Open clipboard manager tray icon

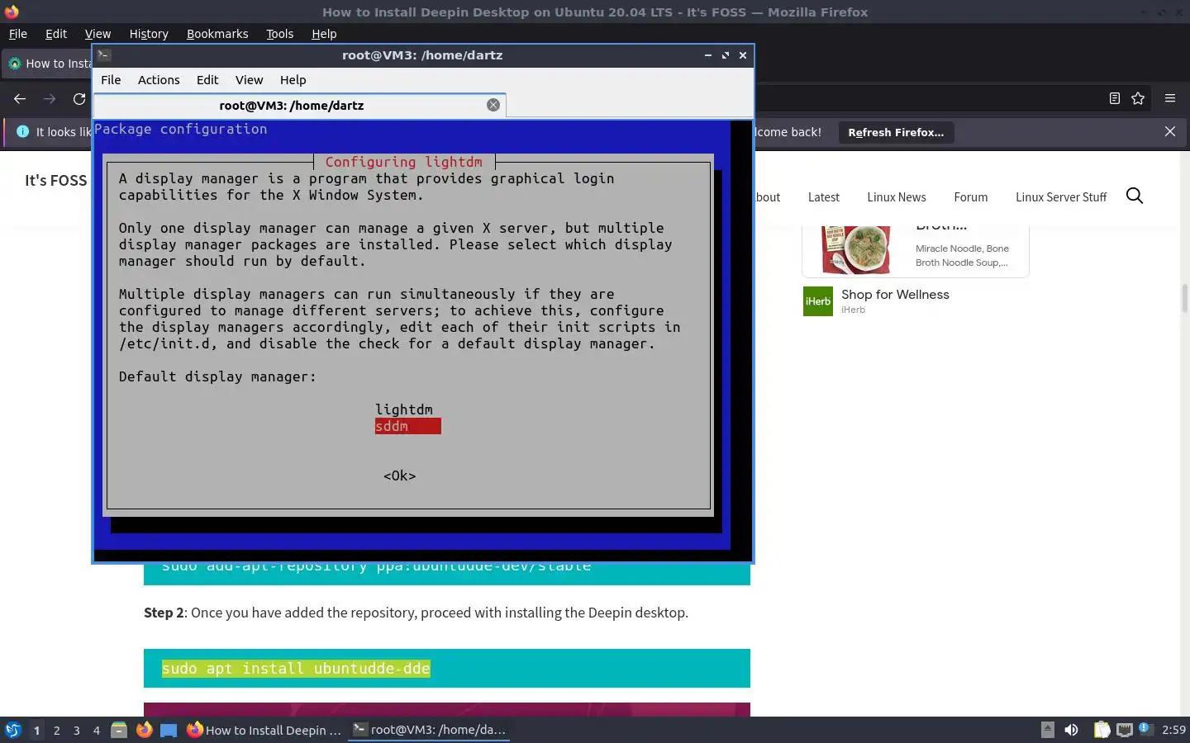click(x=1102, y=730)
